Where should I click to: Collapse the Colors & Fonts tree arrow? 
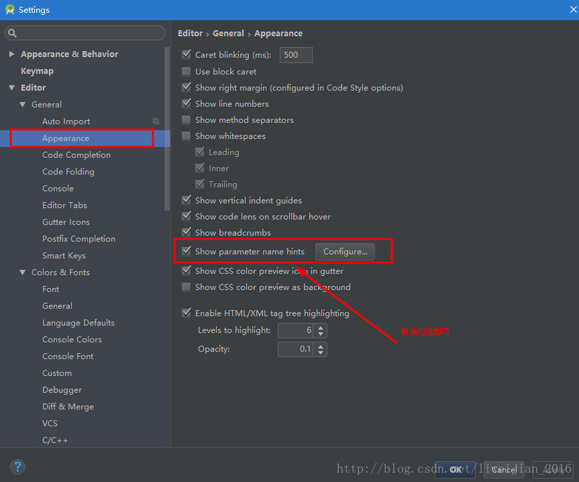tap(23, 272)
